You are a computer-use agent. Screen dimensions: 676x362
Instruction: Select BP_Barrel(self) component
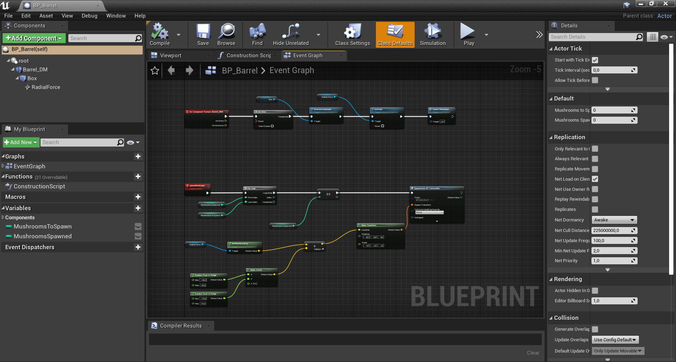tap(72, 50)
